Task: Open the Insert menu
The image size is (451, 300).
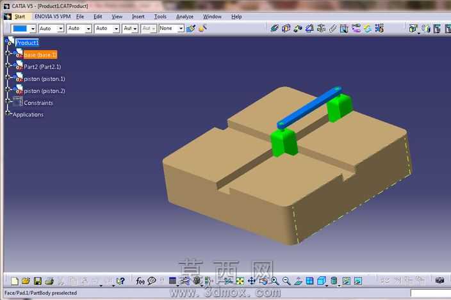Action: (x=138, y=17)
